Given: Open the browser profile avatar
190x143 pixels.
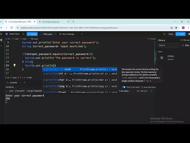Looking at the screenshot, I should pyautogui.click(x=183, y=28).
